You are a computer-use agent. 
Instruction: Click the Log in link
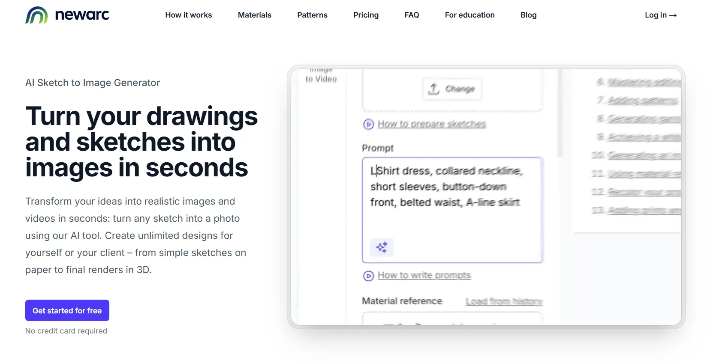click(661, 15)
